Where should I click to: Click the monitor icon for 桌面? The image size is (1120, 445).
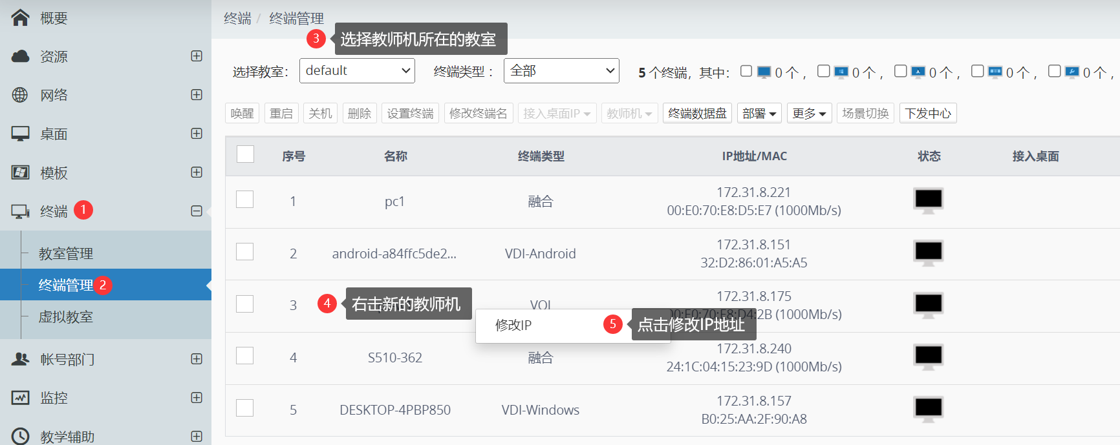20,134
